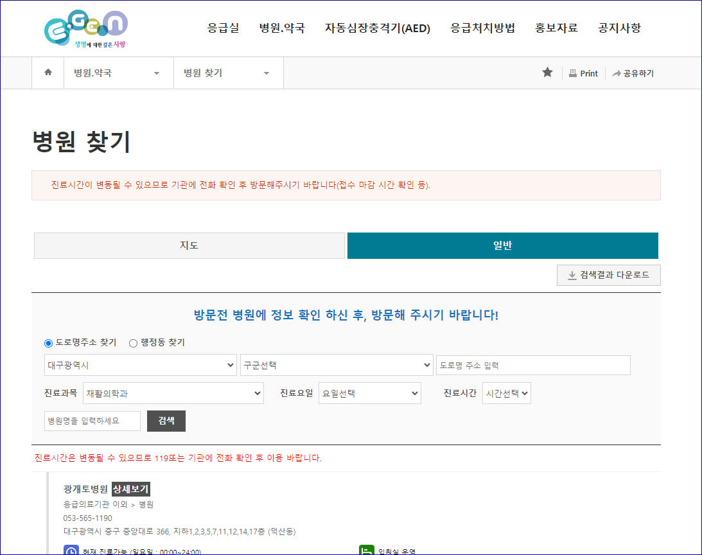
Task: Open the 홍보자료 menu
Action: pos(556,28)
